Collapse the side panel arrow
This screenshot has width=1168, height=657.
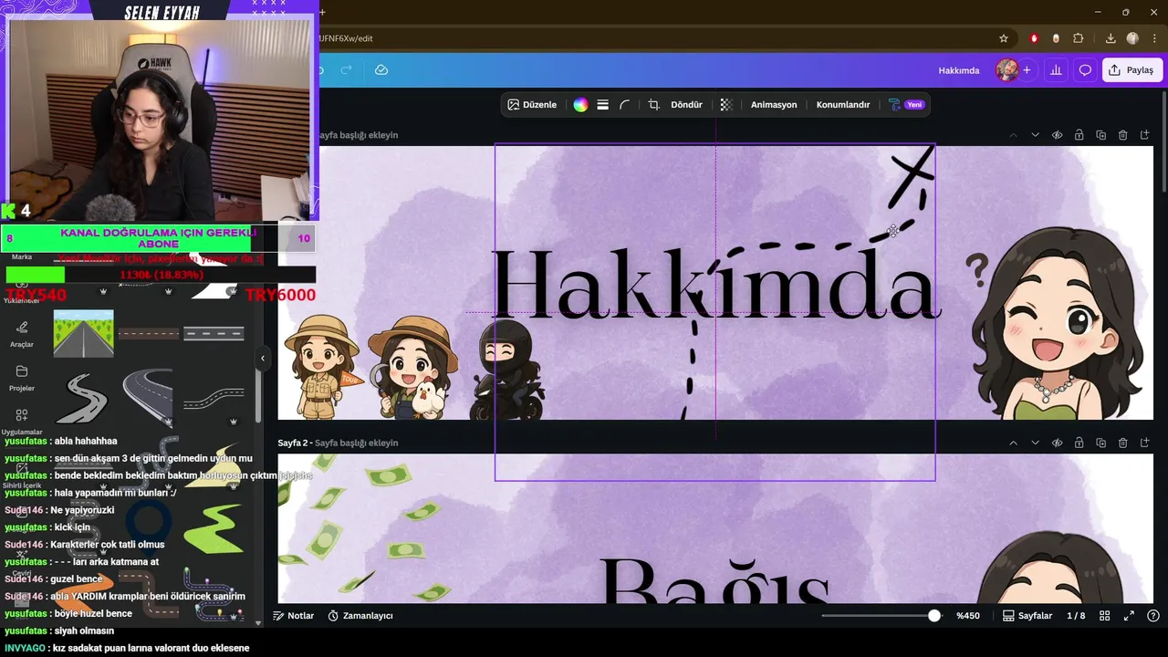[x=263, y=358]
